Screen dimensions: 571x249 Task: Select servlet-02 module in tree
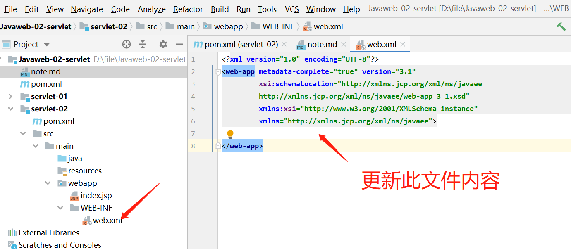click(x=49, y=109)
